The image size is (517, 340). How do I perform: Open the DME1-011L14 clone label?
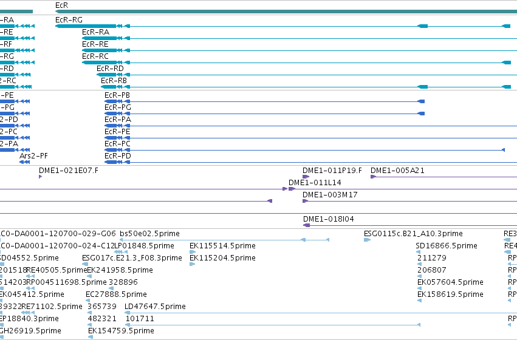pyautogui.click(x=315, y=183)
